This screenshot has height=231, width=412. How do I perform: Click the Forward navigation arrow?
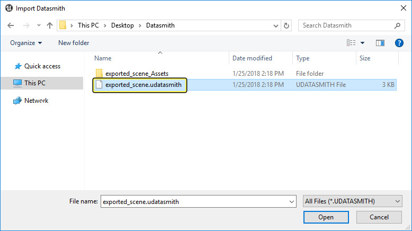[x=26, y=25]
